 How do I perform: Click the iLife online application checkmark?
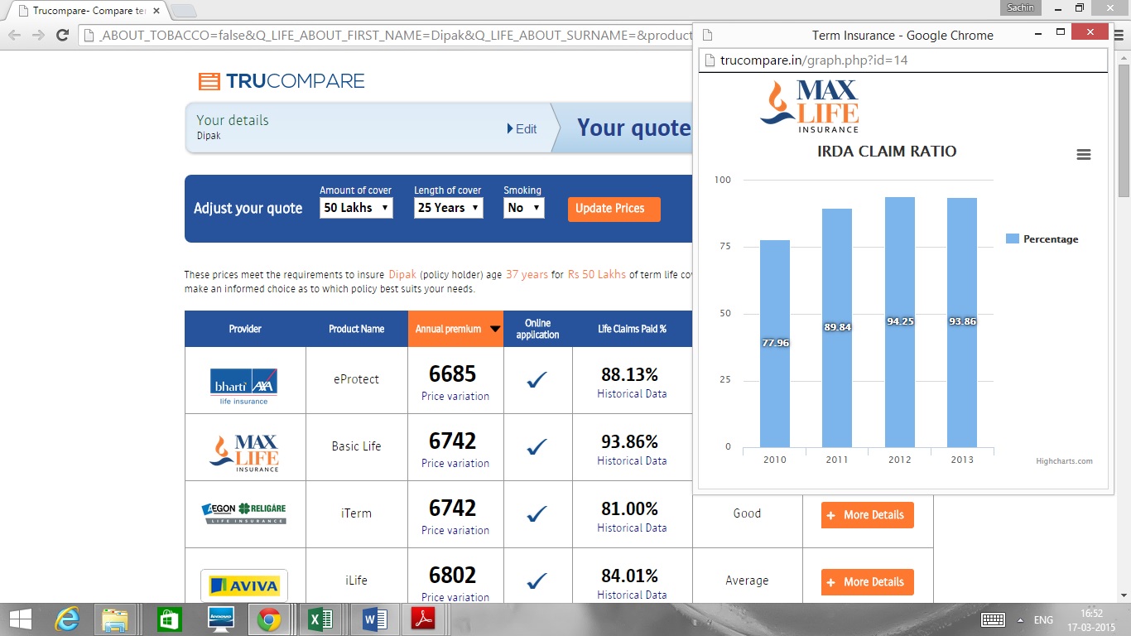tap(537, 581)
